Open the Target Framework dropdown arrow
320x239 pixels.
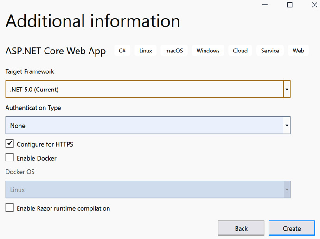click(287, 89)
